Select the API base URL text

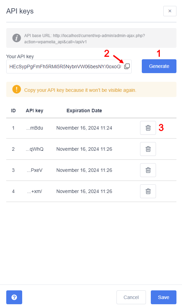click(85, 39)
